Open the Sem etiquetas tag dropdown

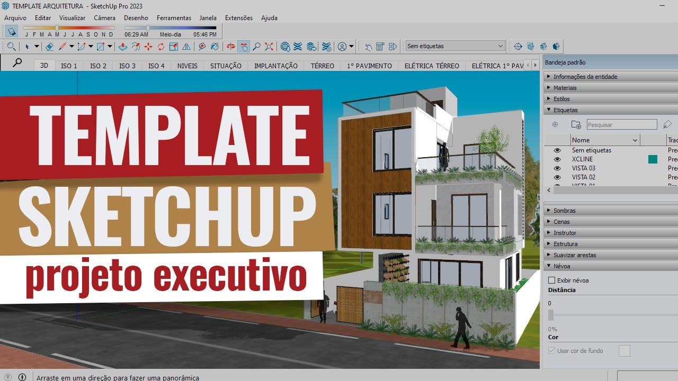tap(455, 47)
